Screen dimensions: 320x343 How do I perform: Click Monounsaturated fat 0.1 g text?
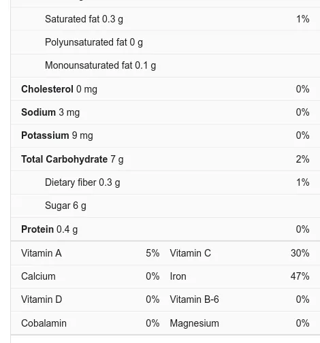pos(100,65)
